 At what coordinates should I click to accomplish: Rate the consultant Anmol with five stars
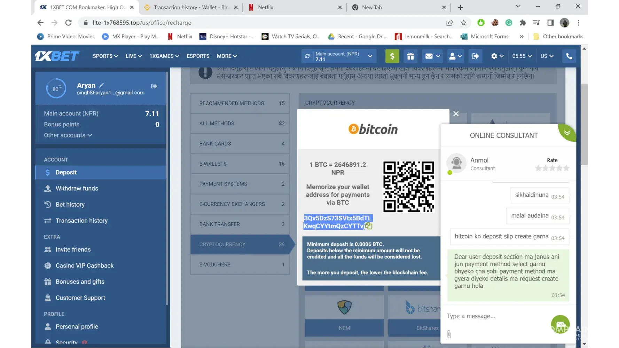[x=566, y=168]
